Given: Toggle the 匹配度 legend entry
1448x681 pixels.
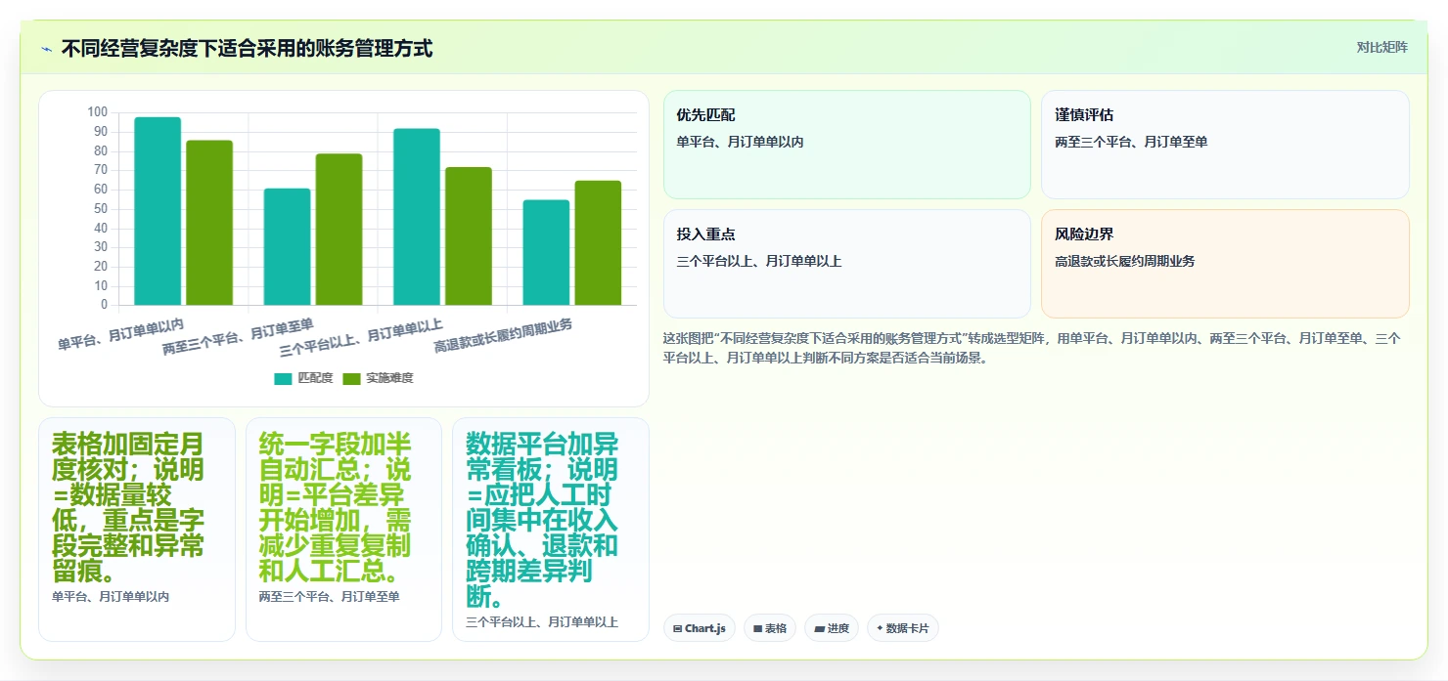Looking at the screenshot, I should coord(304,378).
